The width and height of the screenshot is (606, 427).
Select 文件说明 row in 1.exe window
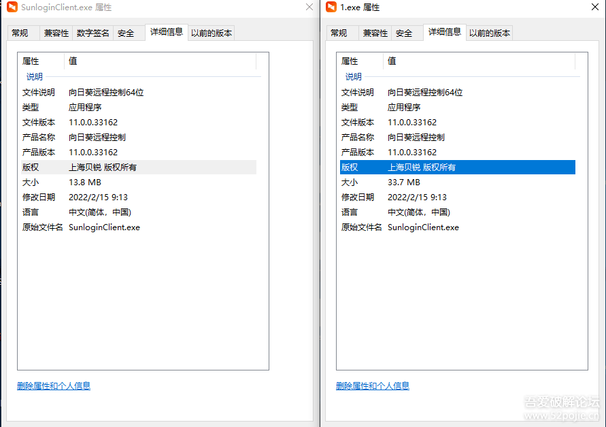(458, 93)
